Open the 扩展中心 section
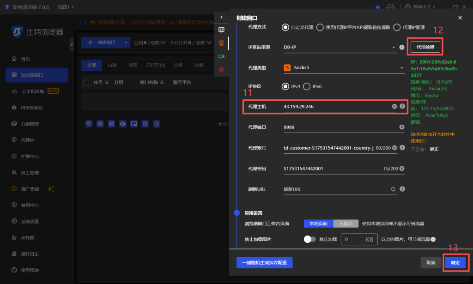This screenshot has height=284, width=473. tap(29, 156)
